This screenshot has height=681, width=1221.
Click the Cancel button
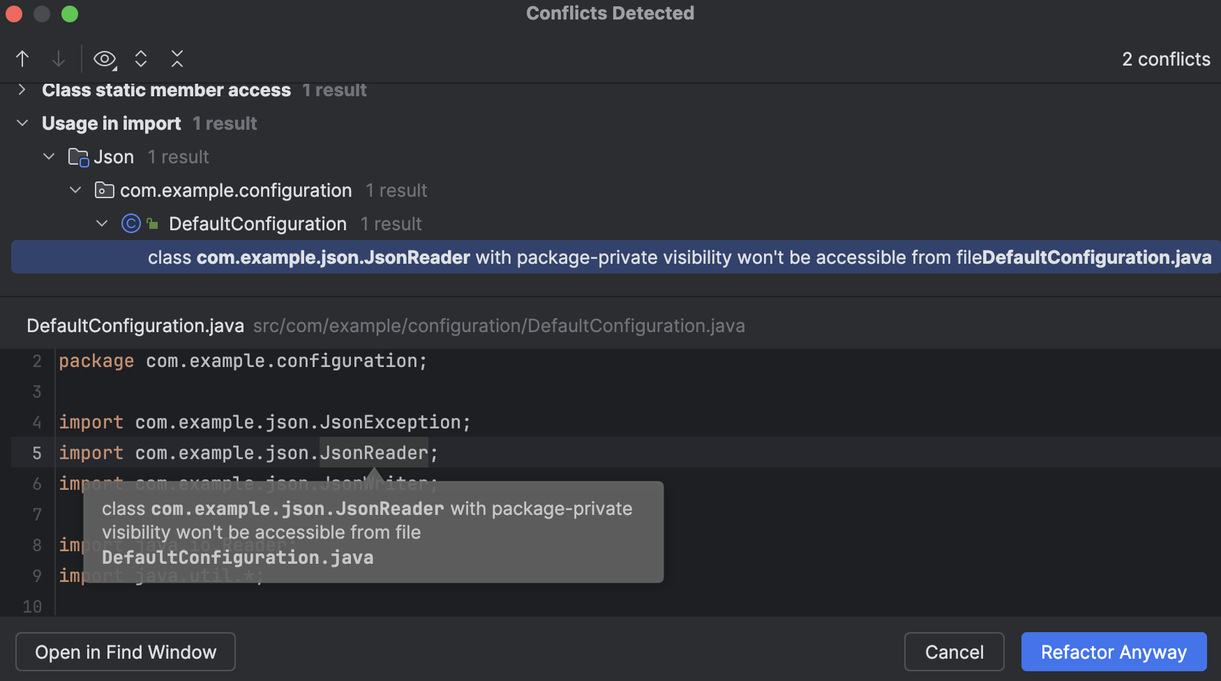pos(954,651)
